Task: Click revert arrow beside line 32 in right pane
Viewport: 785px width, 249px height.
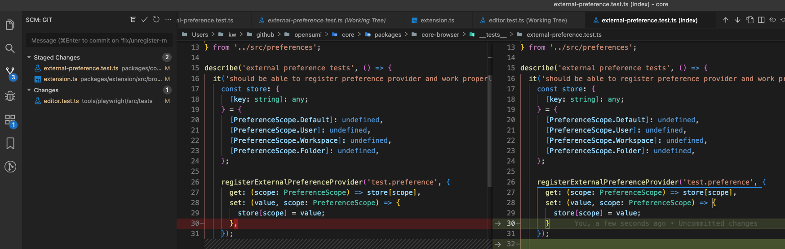Action: click(497, 244)
